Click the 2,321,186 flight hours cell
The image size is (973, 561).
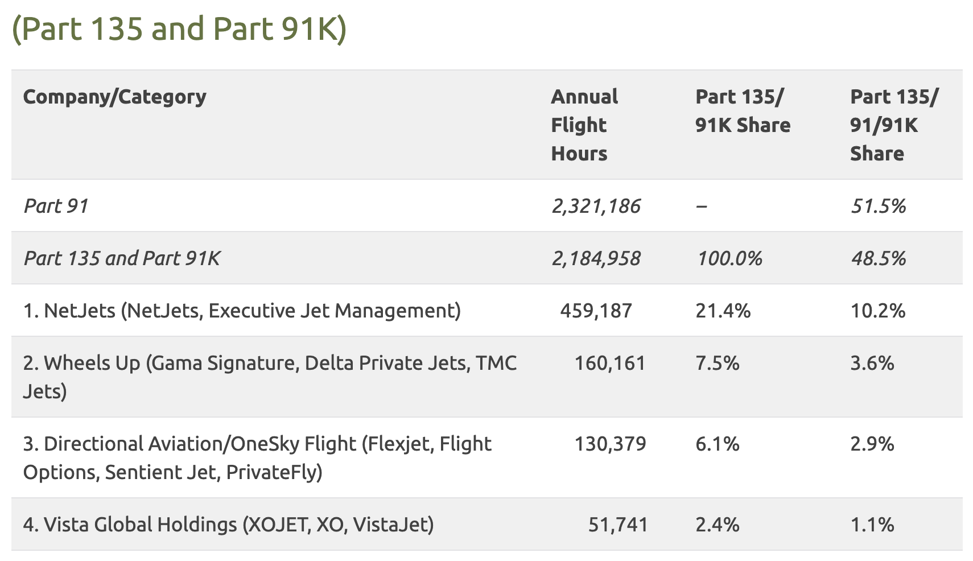pyautogui.click(x=596, y=206)
